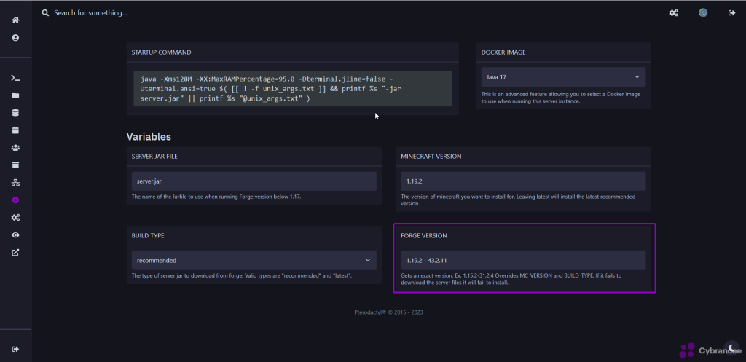Click the STARTUP COMMAND header text

(161, 52)
